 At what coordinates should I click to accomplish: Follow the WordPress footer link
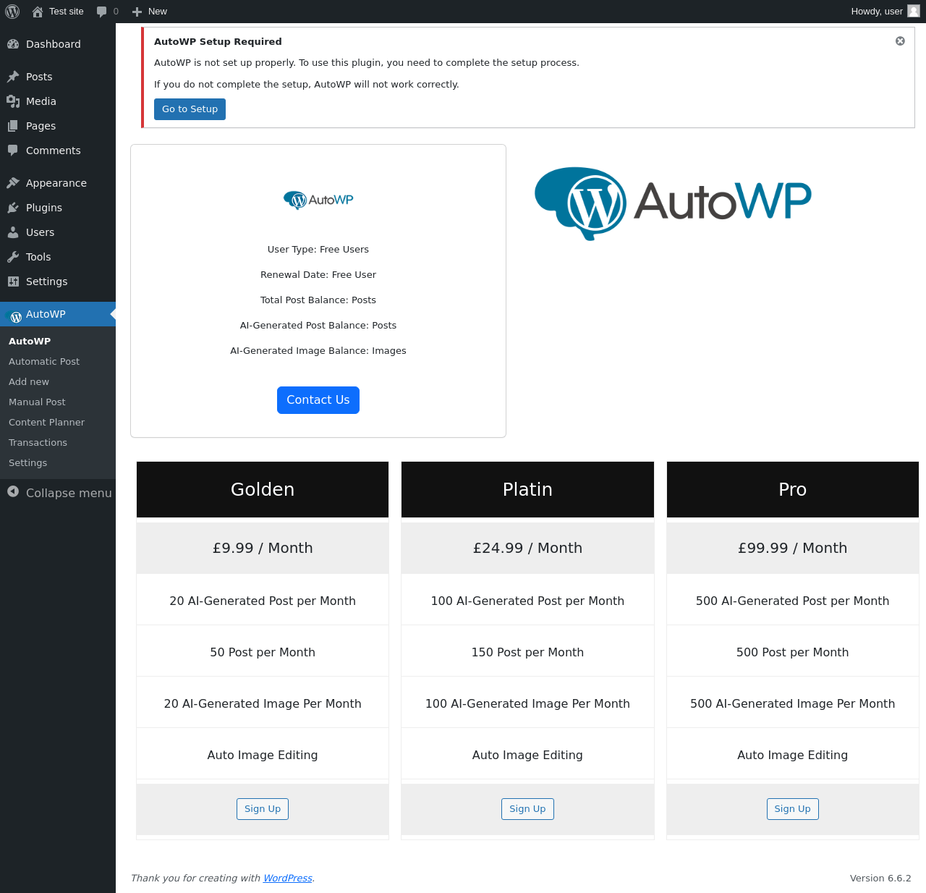point(287,879)
